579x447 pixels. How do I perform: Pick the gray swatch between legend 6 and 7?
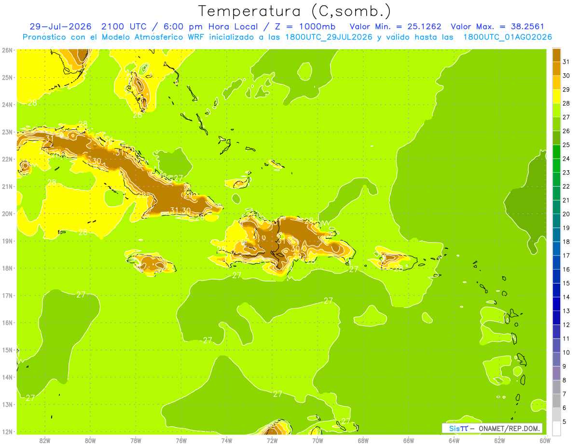click(556, 400)
